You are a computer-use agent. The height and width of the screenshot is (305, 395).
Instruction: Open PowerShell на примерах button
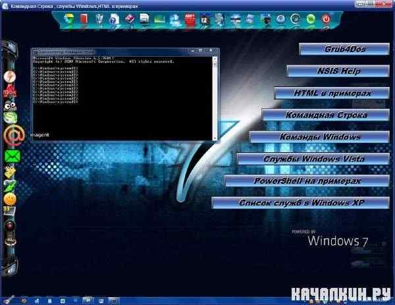point(307,180)
